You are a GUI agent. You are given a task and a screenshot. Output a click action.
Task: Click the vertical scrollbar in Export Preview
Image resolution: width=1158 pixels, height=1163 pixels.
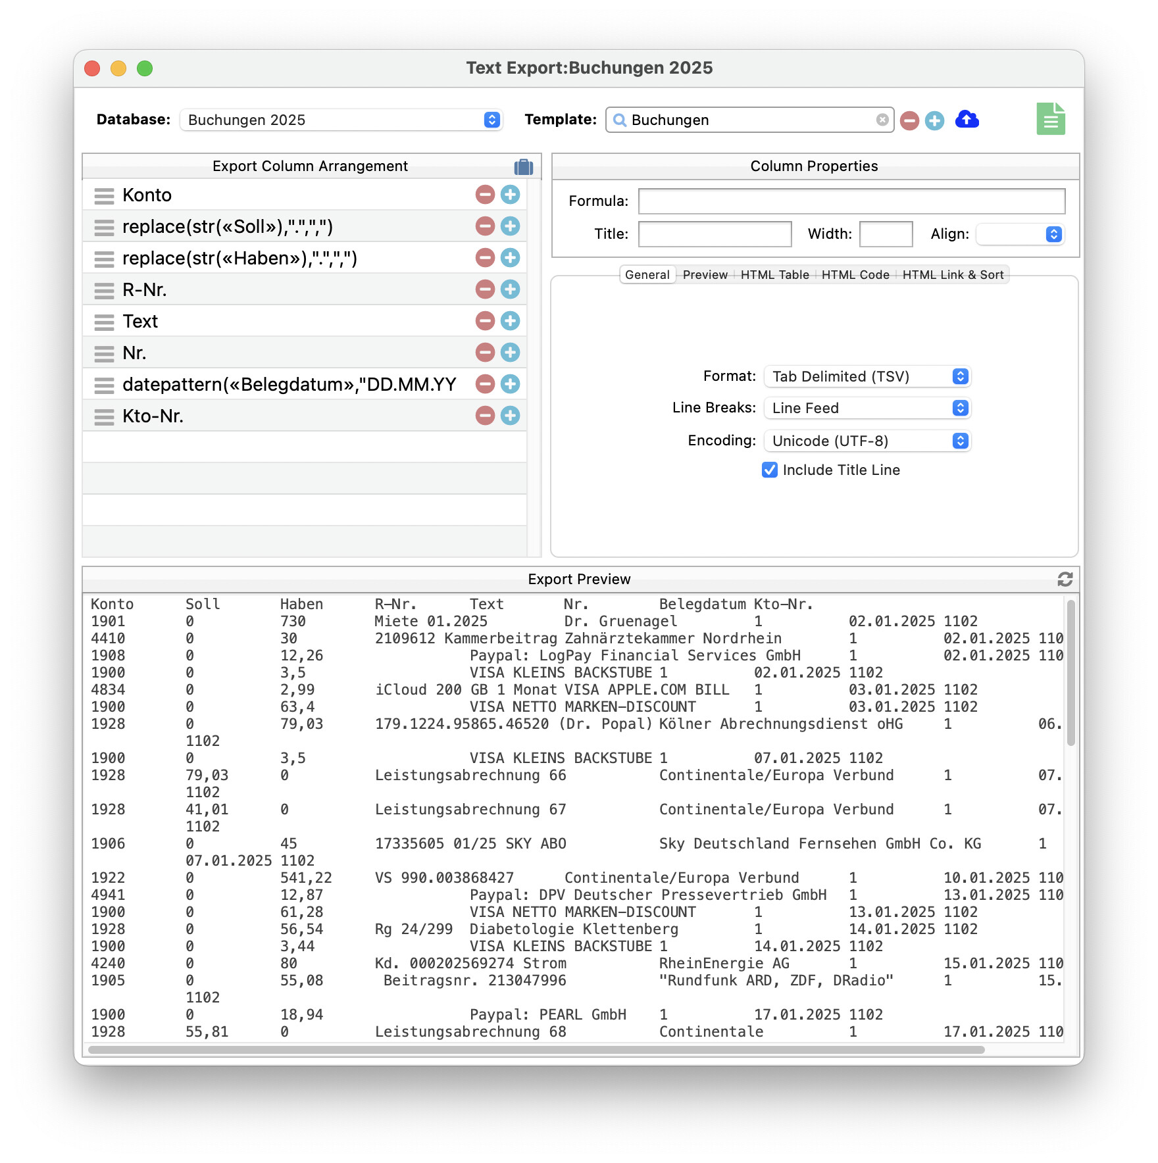click(1071, 673)
